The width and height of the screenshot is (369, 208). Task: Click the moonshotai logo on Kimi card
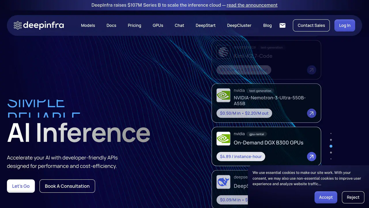223,52
